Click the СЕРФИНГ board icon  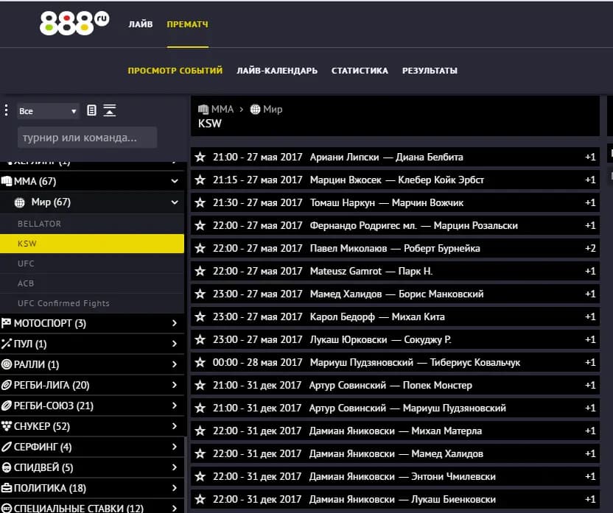click(6, 447)
